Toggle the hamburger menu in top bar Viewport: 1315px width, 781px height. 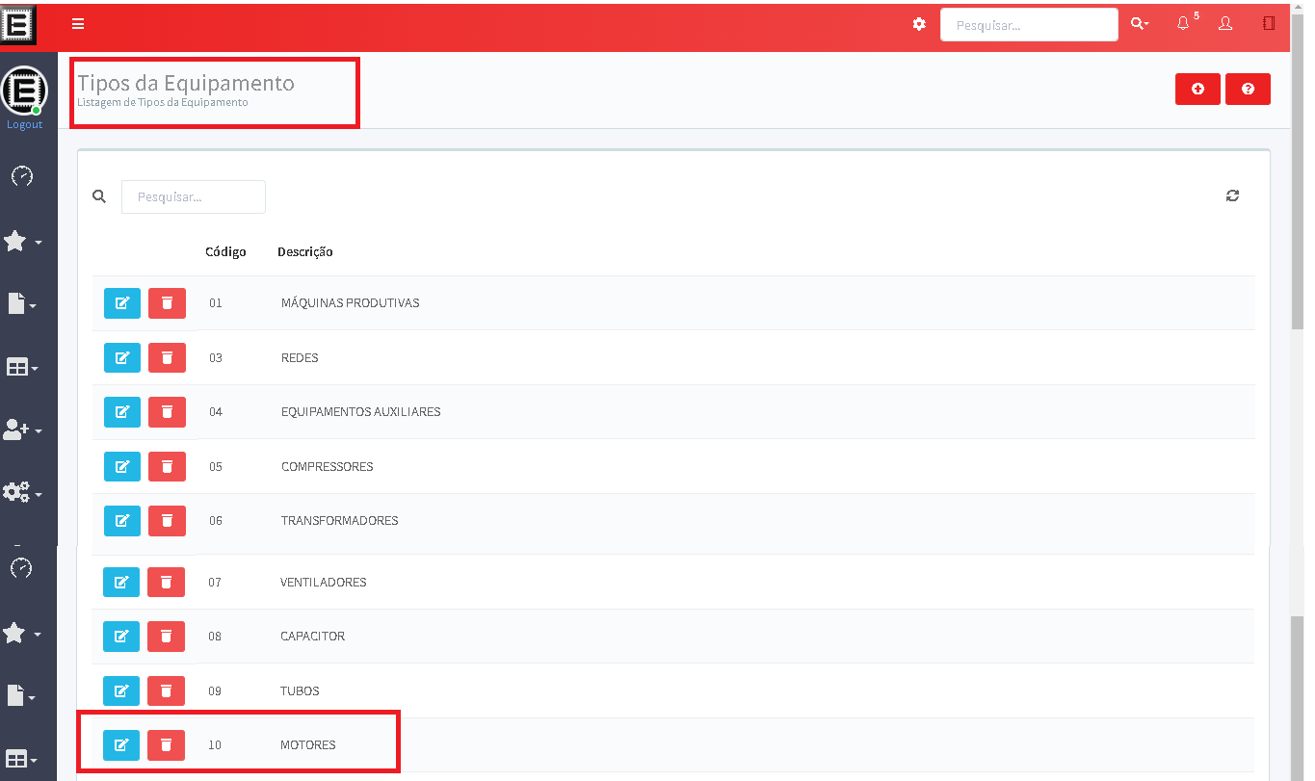78,24
